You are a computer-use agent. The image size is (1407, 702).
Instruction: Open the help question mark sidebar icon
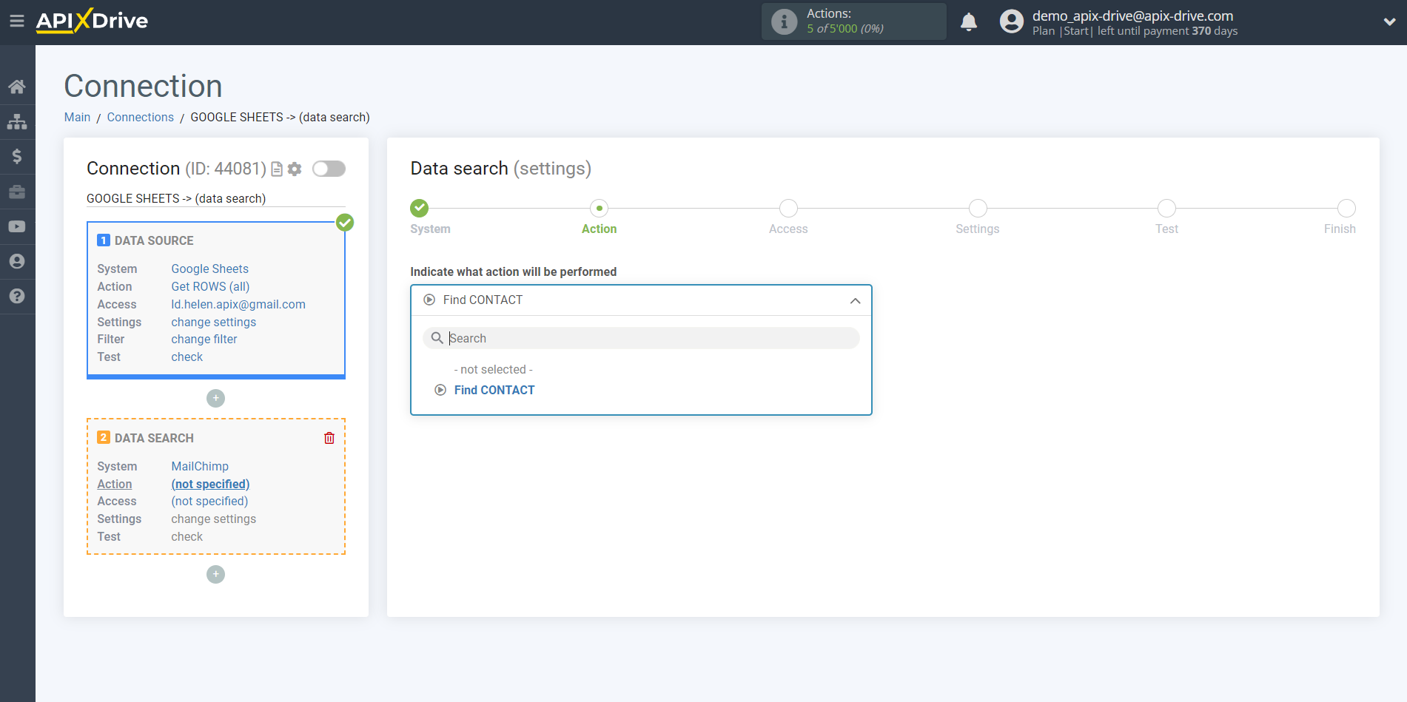click(x=17, y=296)
